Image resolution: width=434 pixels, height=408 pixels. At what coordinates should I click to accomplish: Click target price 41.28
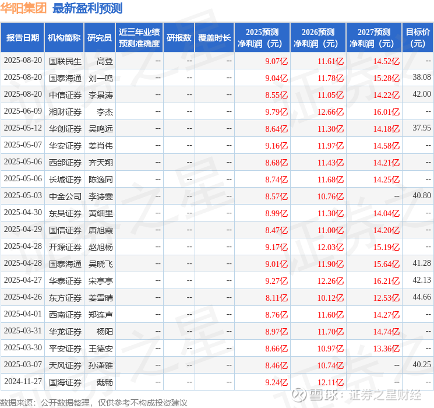pyautogui.click(x=422, y=263)
